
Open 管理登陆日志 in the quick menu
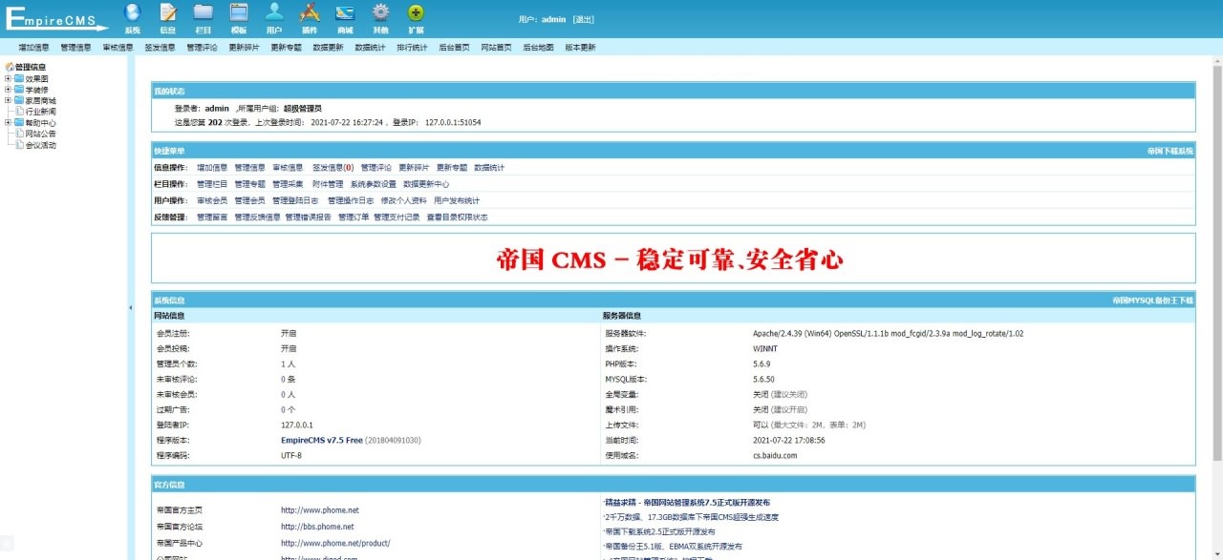(x=295, y=200)
